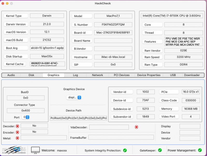Open the PCI Devices tab
This screenshot has height=156, width=207.
[122, 75]
